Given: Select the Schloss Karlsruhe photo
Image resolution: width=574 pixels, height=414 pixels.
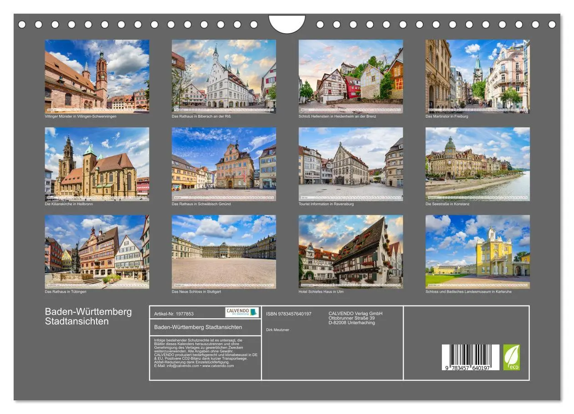Looking at the screenshot, I should click(x=478, y=252).
